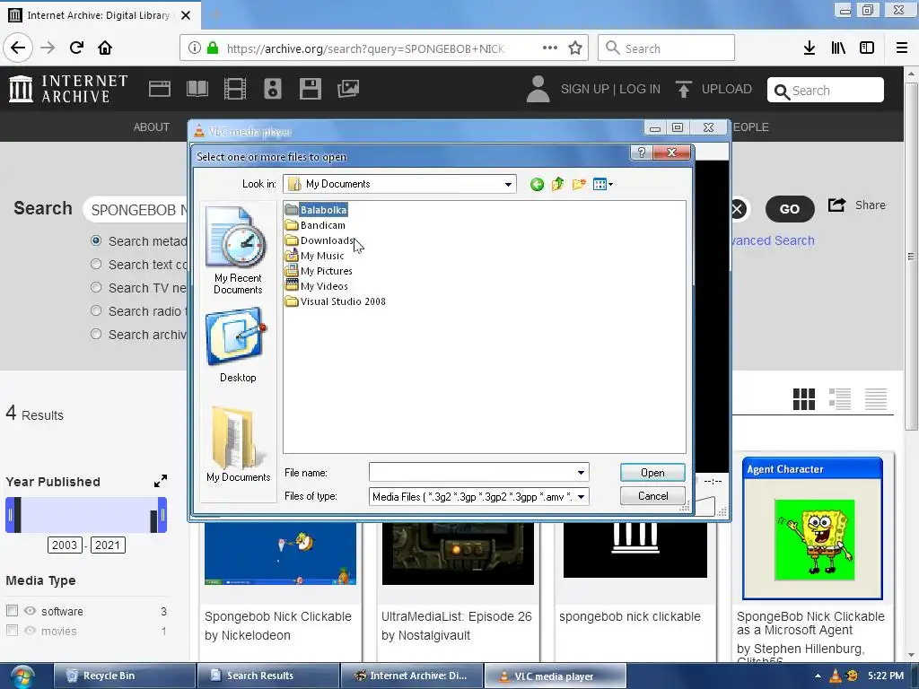
Task: Expand the File name dropdown arrow
Action: click(581, 473)
